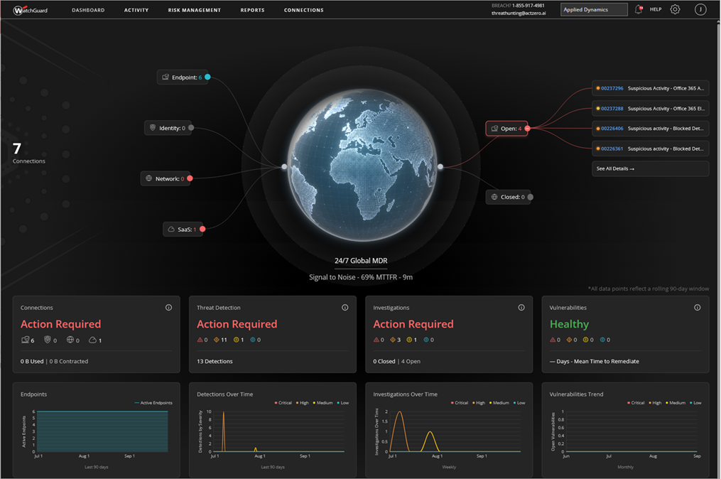Toggle Critical legend in Detections Over Time
Screen dimensions: 721x479
point(283,403)
